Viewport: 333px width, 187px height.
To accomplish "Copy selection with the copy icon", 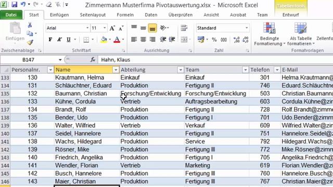I will (30, 33).
